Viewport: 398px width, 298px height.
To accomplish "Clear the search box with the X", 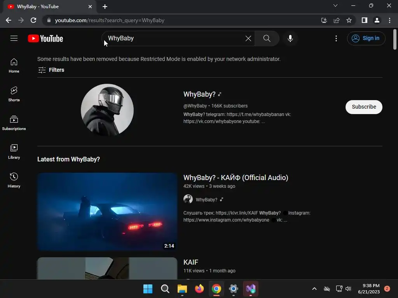I will 248,38.
